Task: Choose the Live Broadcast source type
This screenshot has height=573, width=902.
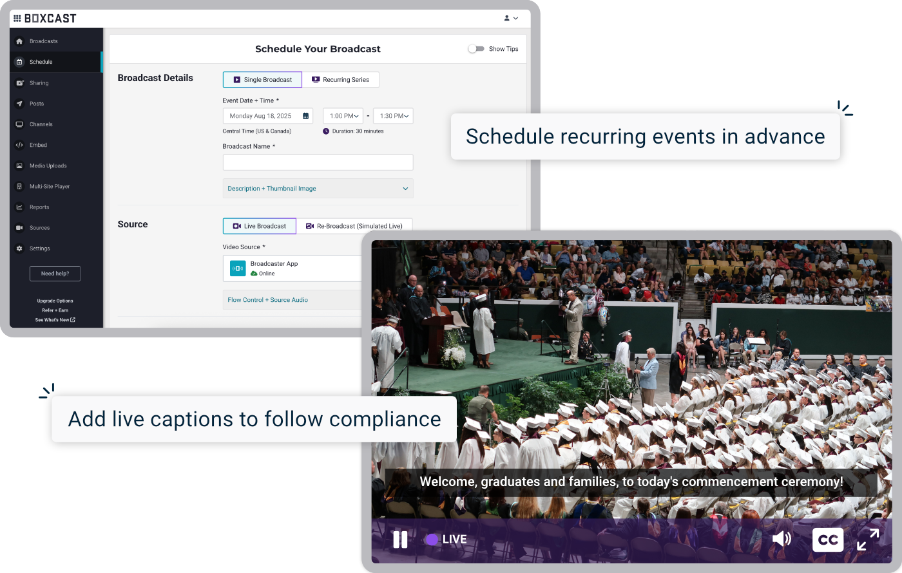Action: point(260,226)
